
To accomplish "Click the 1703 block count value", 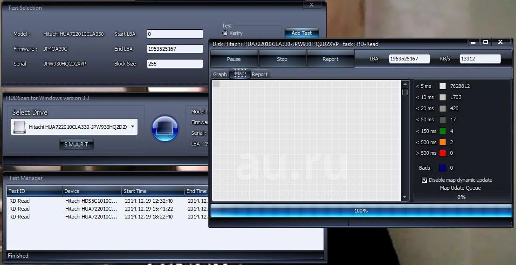I will (455, 97).
